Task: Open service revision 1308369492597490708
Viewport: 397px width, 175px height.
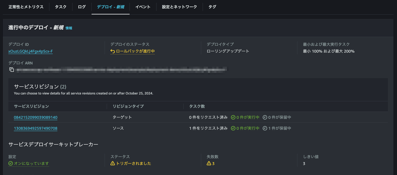Action: pyautogui.click(x=36, y=128)
